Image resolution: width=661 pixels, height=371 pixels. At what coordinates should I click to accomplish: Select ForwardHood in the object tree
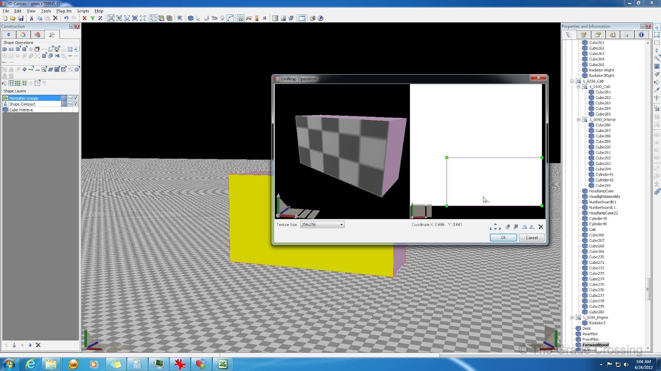tap(595, 345)
